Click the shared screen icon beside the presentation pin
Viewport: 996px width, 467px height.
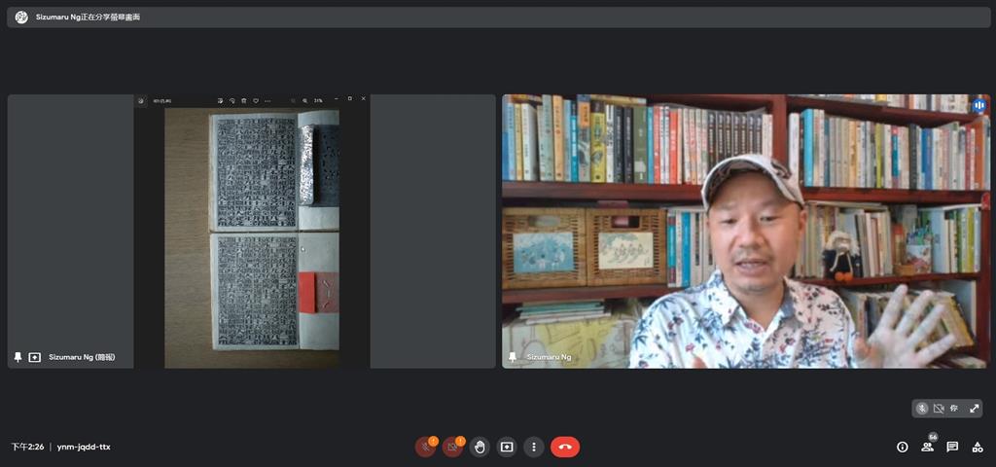pos(35,357)
